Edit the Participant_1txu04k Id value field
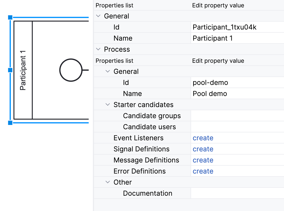Viewport: 284px width, 211px height. click(x=237, y=27)
